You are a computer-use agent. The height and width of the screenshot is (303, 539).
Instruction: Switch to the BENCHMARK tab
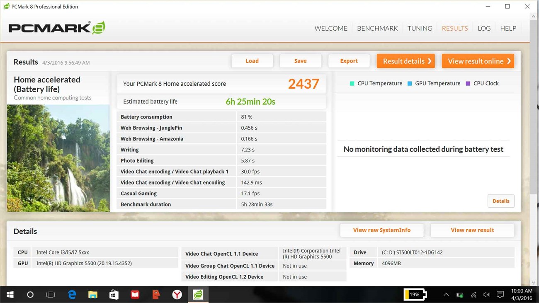click(x=377, y=28)
